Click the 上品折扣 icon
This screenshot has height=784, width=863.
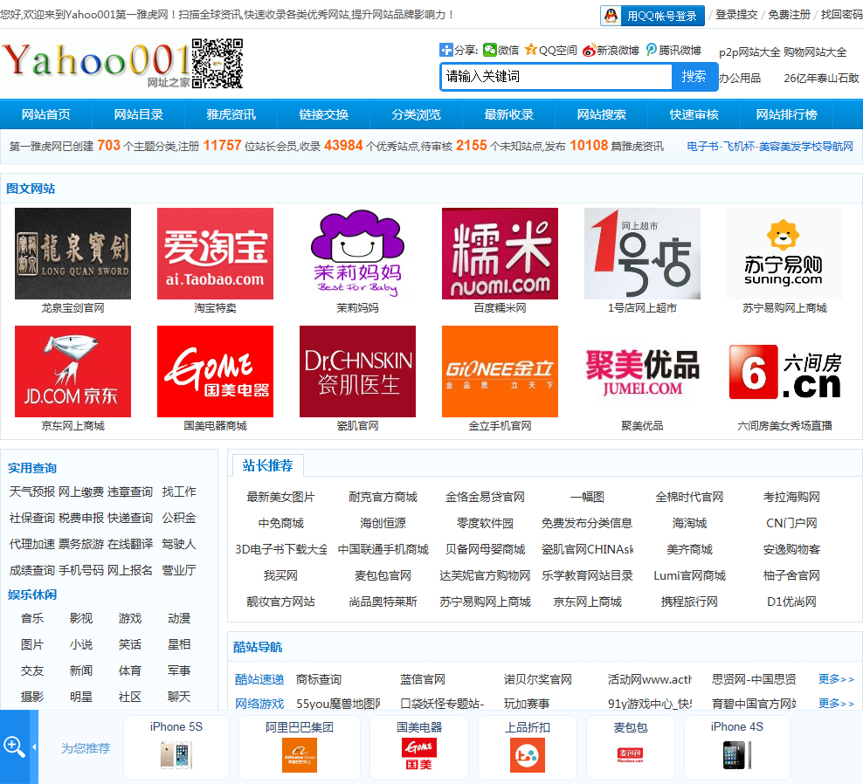point(528,755)
